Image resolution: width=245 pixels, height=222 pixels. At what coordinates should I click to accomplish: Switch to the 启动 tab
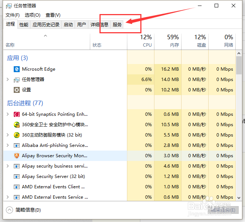[x=68, y=25]
